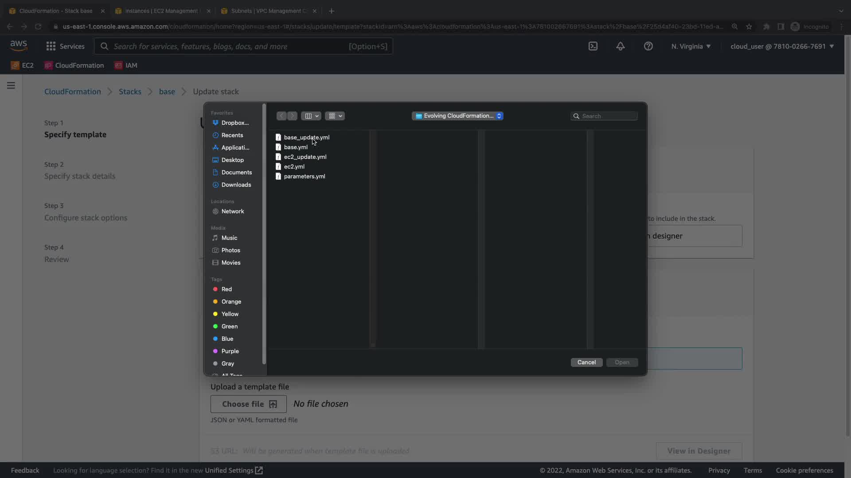Switch to Instances EC2 Management tab
The image size is (851, 478).
pyautogui.click(x=161, y=11)
